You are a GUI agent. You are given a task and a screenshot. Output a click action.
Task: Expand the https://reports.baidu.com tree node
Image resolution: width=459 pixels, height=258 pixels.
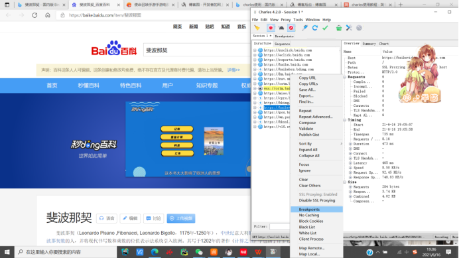[255, 60]
